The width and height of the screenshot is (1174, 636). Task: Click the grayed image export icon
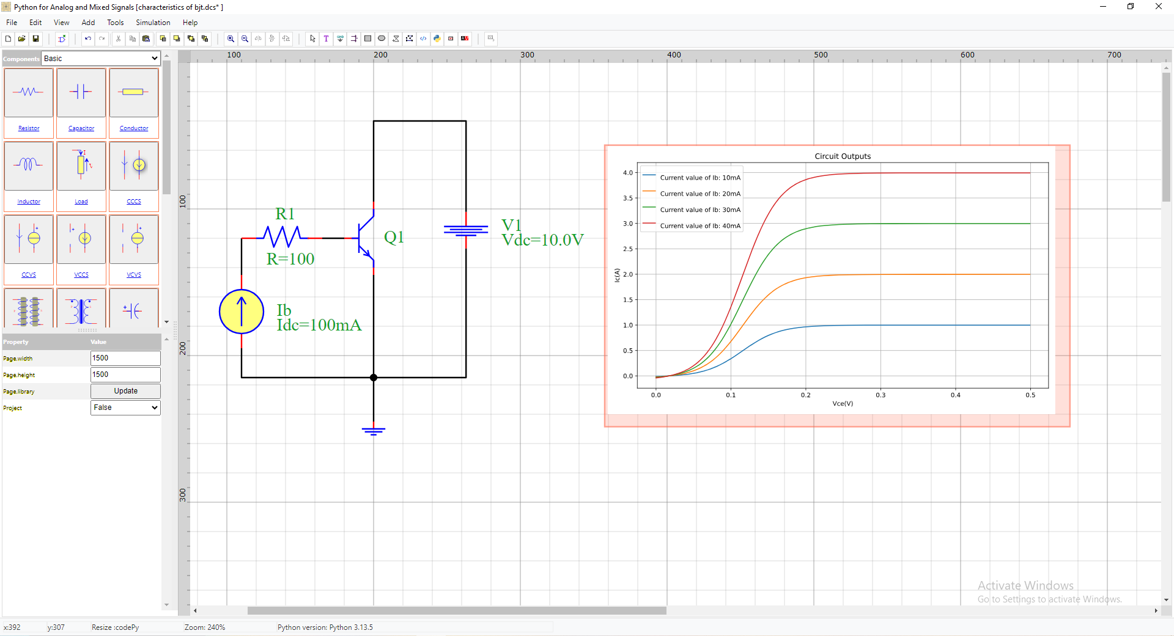coord(490,38)
